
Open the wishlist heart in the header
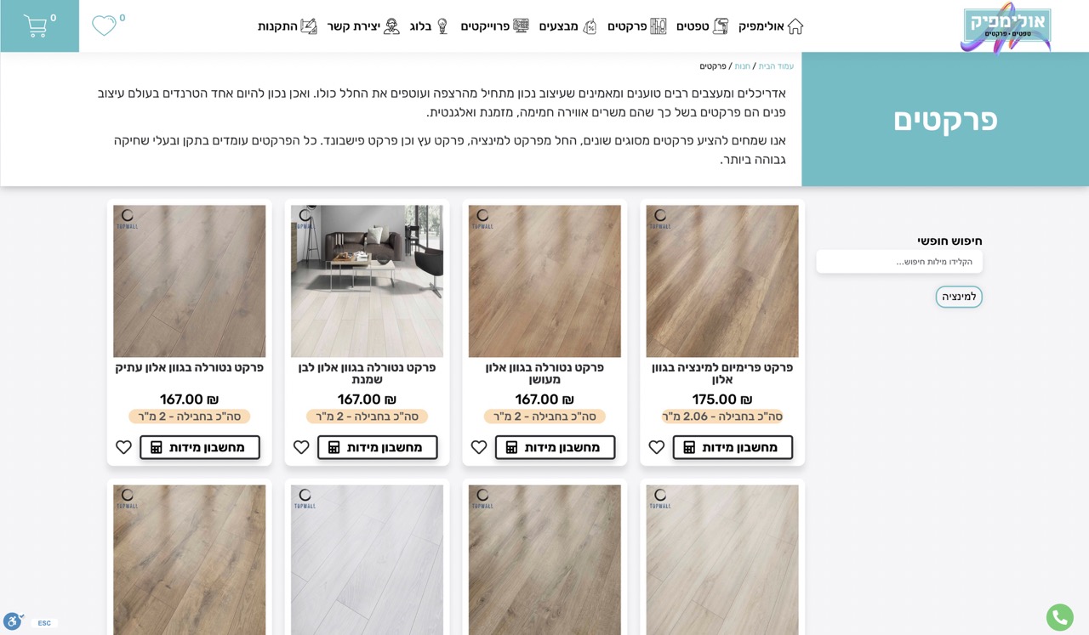coord(104,26)
